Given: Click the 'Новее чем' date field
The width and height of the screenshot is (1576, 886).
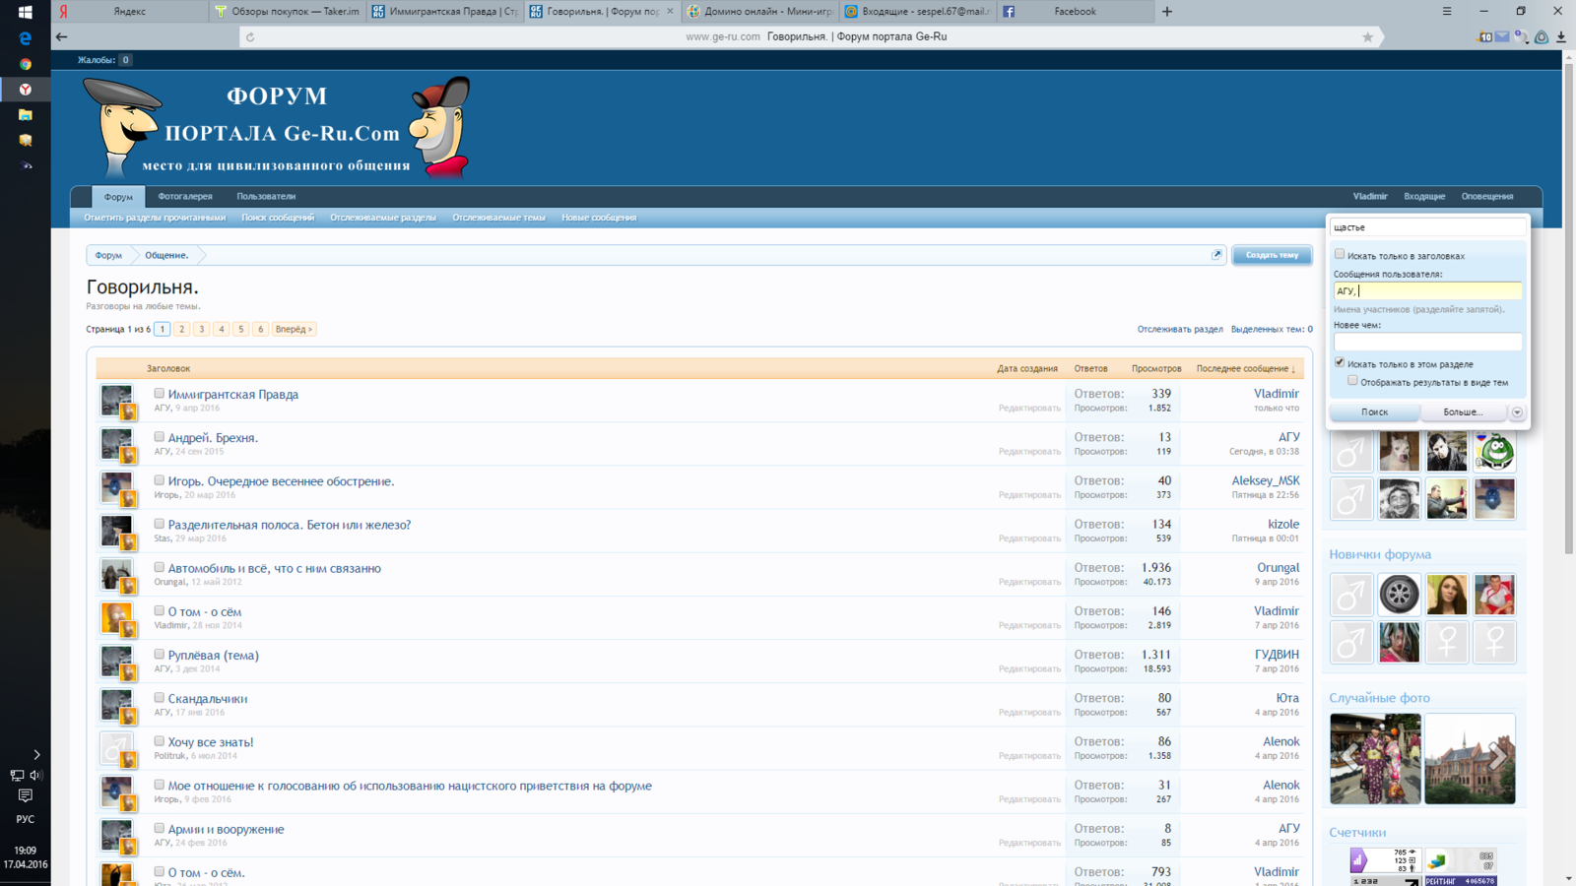Looking at the screenshot, I should pyautogui.click(x=1426, y=342).
